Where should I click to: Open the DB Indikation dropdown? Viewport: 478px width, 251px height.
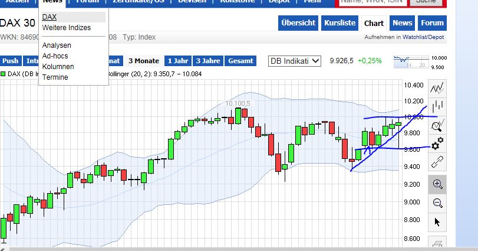tap(295, 61)
